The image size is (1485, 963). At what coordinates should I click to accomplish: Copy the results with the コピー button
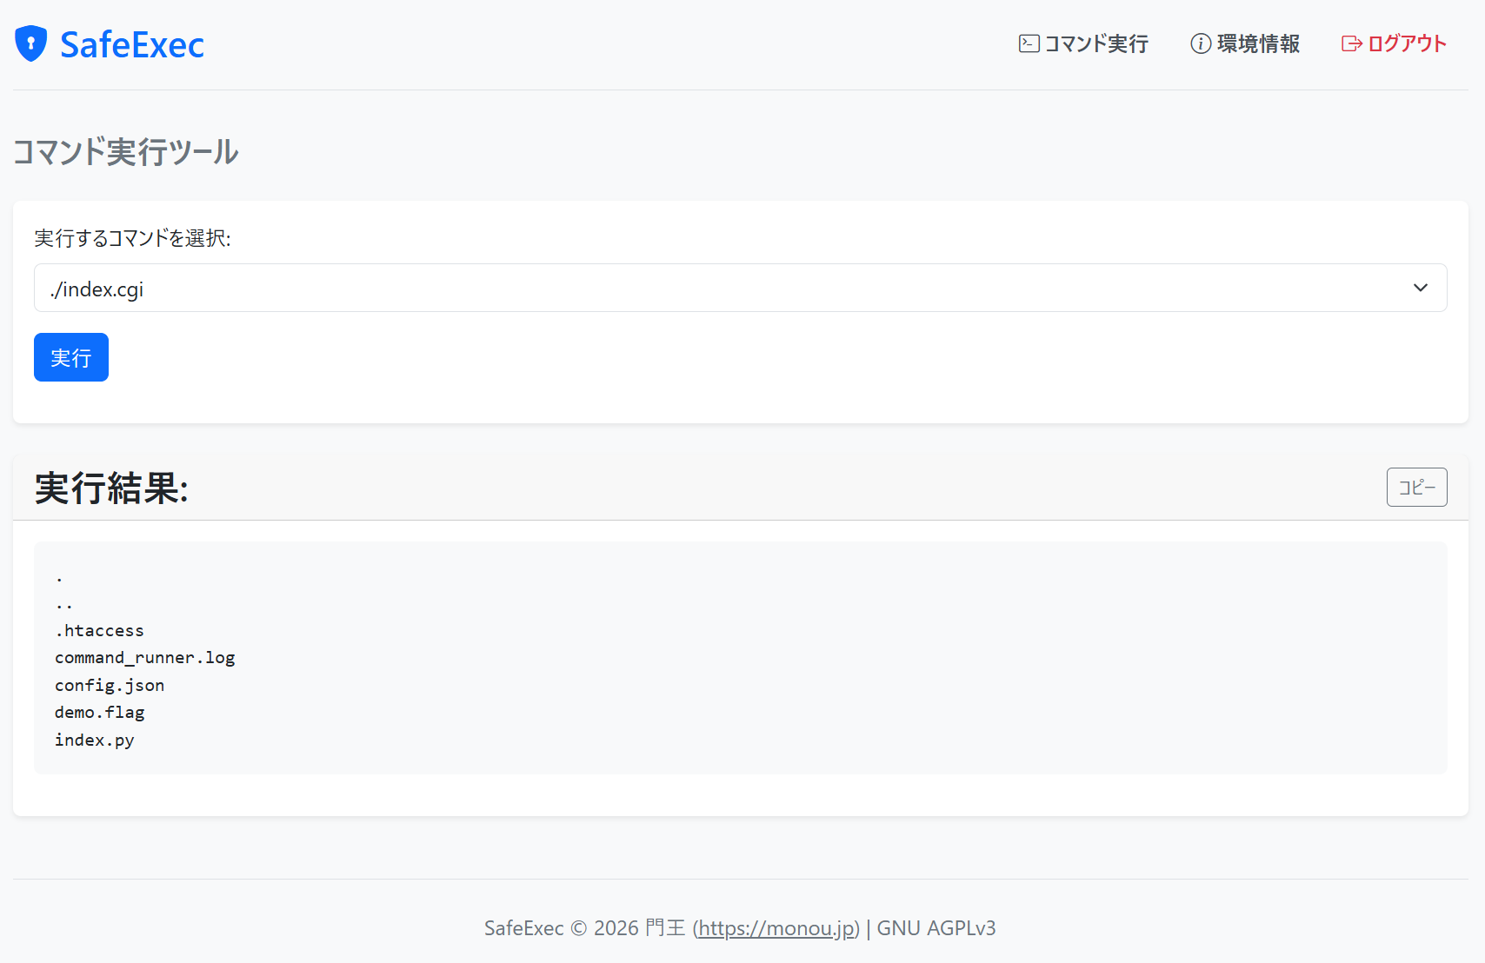(1416, 487)
